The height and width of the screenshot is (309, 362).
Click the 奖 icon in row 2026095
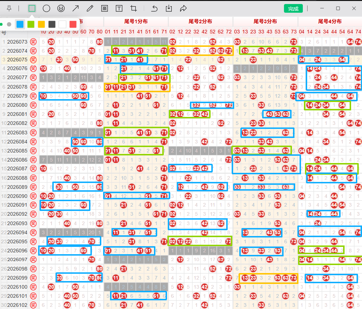33,241
